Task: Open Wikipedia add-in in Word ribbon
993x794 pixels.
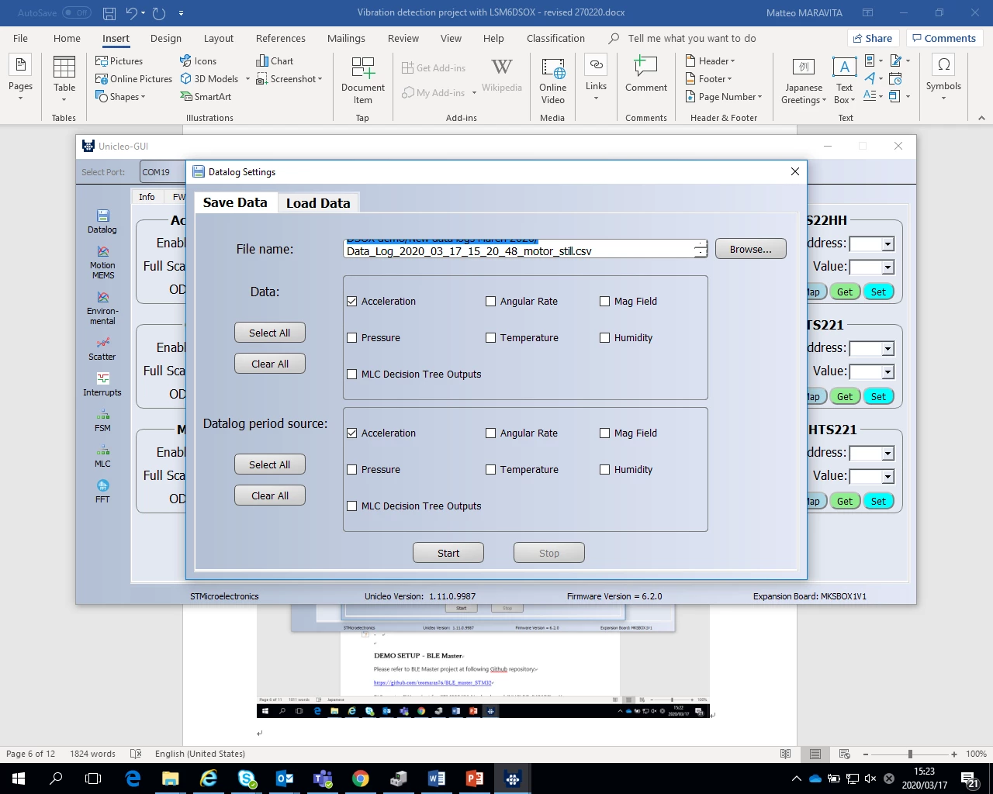Action: [x=502, y=76]
